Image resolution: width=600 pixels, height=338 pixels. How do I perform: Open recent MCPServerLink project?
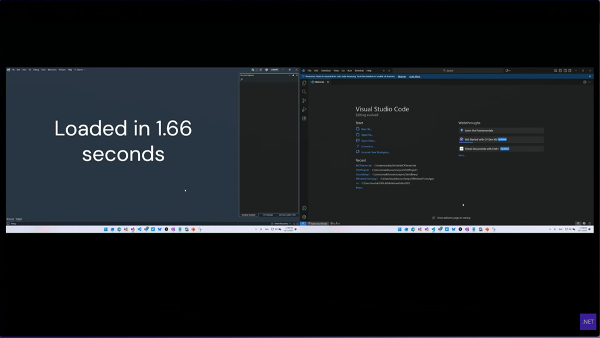(364, 166)
